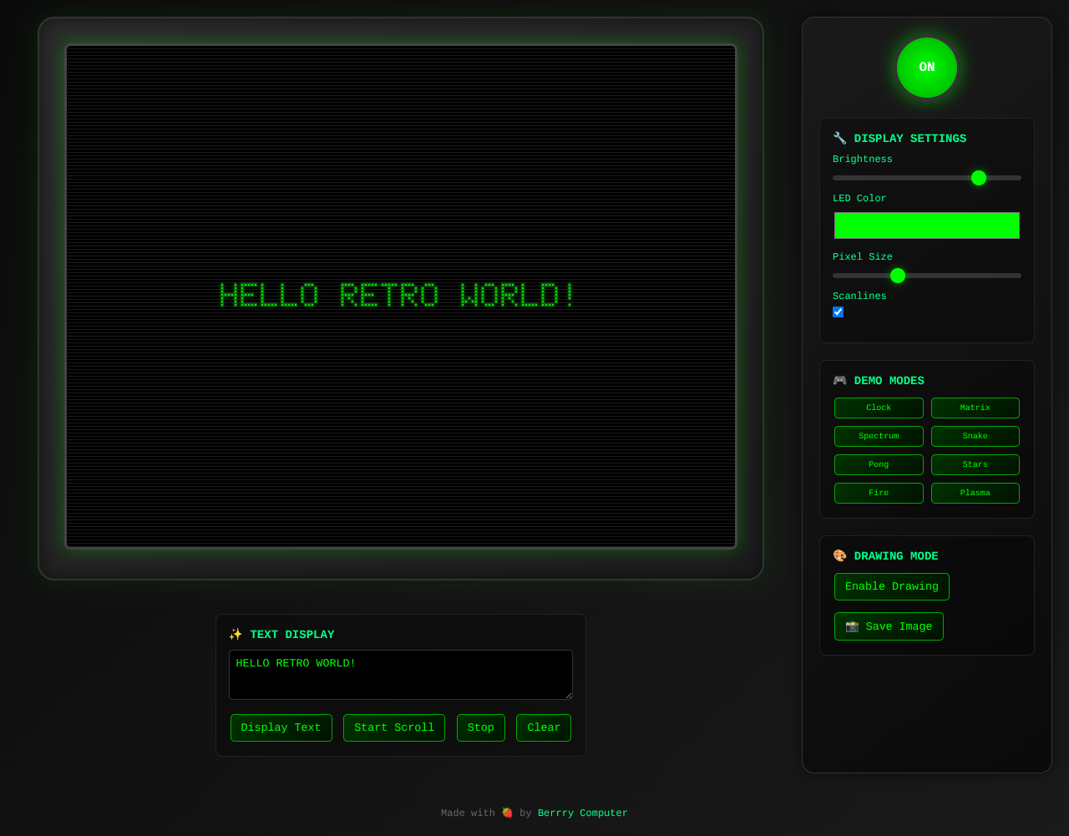Open the LED Color picker
1069x836 pixels.
click(x=926, y=225)
